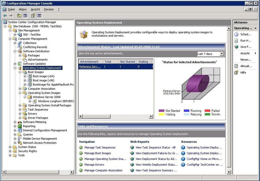Open the Ansicht menu in menu bar

[35, 9]
